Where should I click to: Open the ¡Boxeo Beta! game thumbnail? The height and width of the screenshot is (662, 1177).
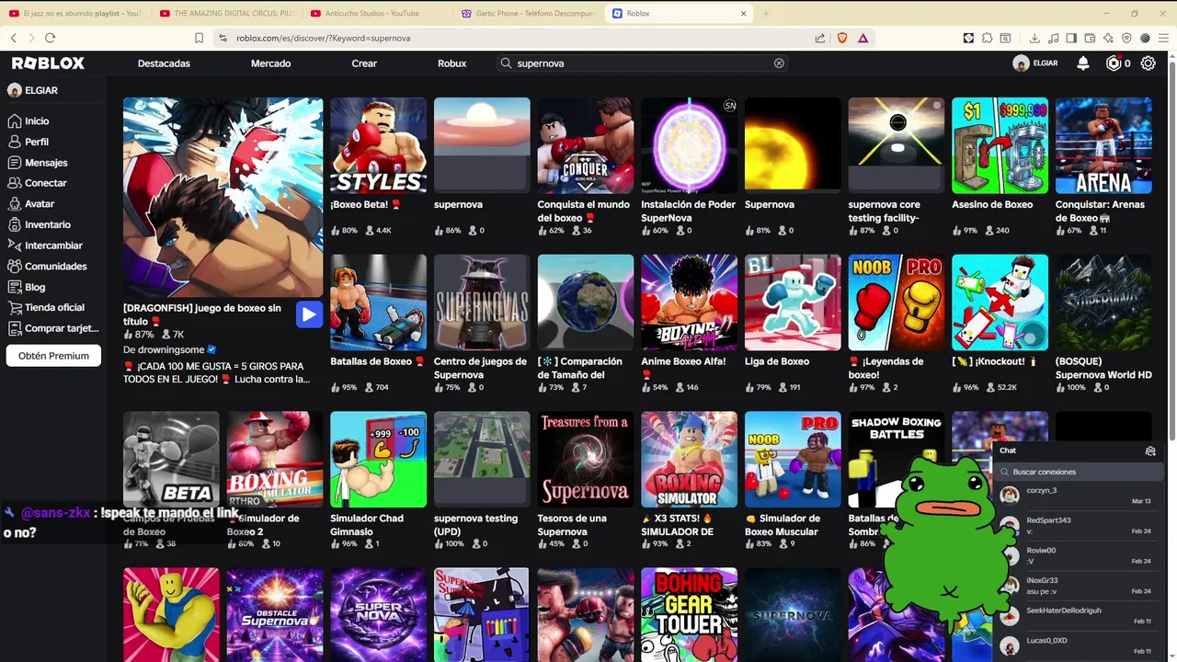[378, 145]
